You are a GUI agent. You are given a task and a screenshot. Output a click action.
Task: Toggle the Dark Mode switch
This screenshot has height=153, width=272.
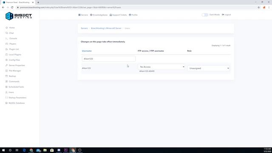pos(205,15)
